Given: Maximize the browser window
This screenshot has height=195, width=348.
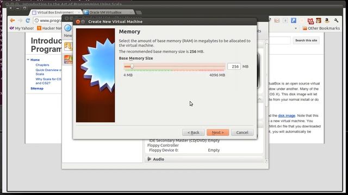Looking at the screenshot, I should [24, 8].
